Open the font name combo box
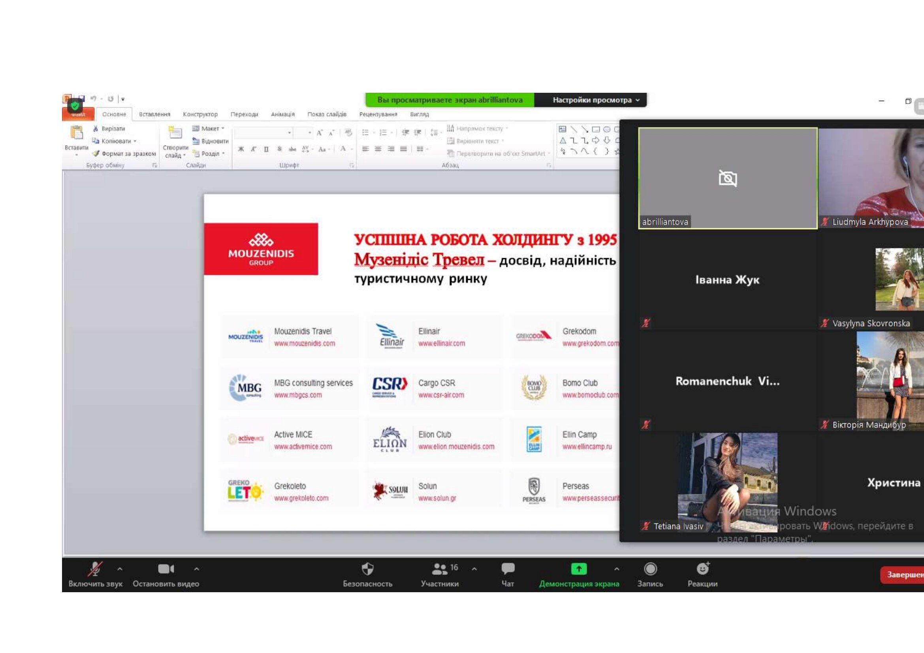Screen dimensions: 924x653 coord(264,133)
